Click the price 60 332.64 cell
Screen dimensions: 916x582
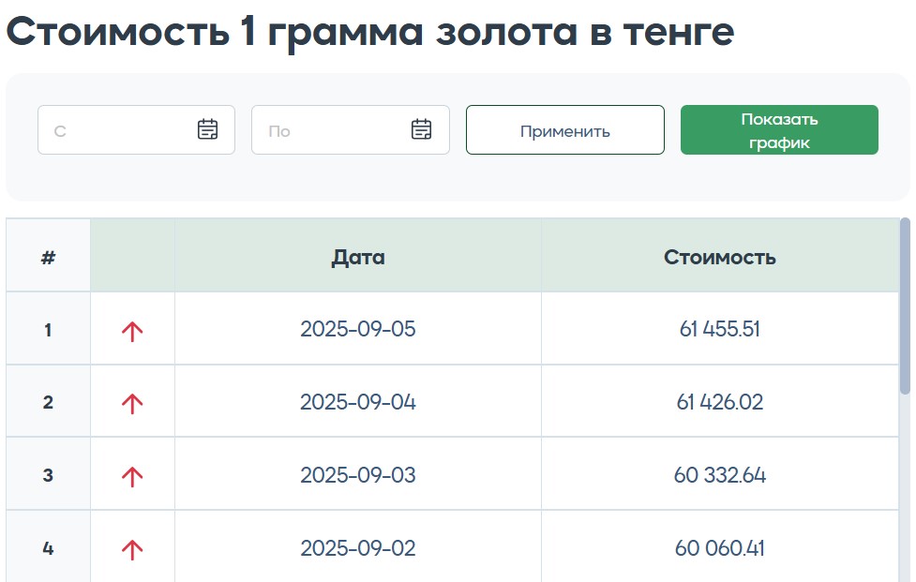[x=719, y=476]
